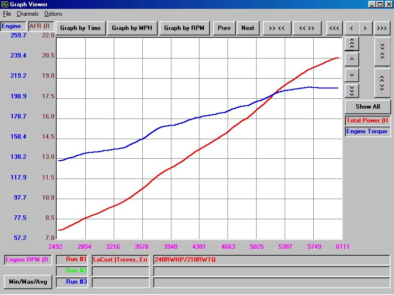Switch to the AFR tab
The width and height of the screenshot is (394, 295).
pos(40,26)
